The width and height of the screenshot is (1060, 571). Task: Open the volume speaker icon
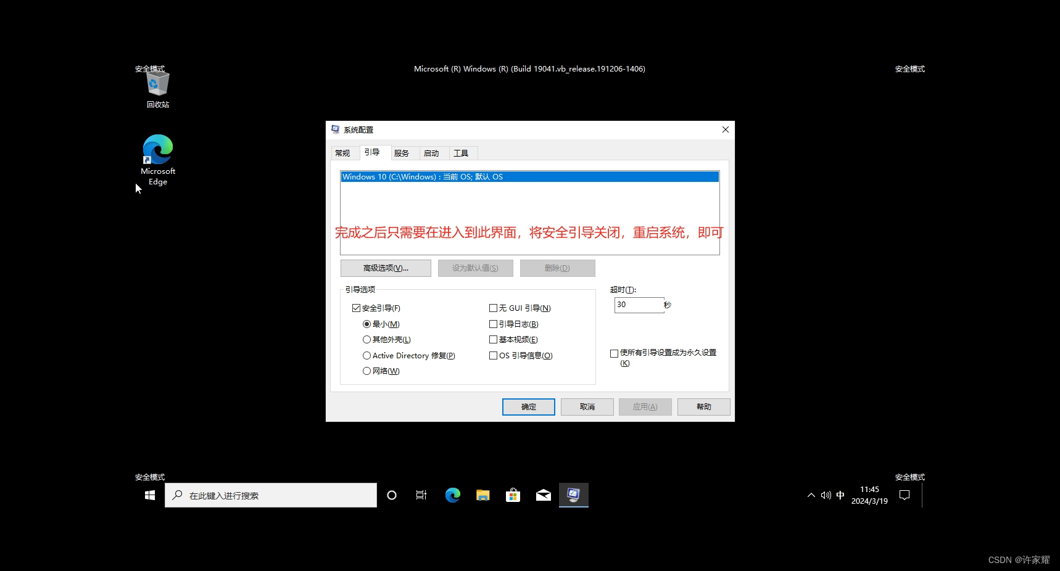click(x=826, y=495)
